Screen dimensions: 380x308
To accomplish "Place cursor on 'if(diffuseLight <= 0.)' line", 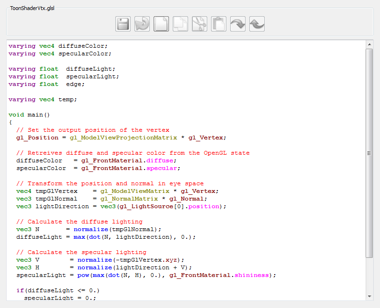I will (57, 290).
